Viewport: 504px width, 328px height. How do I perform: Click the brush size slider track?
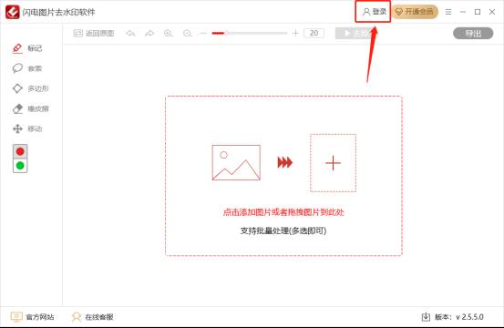pos(250,33)
